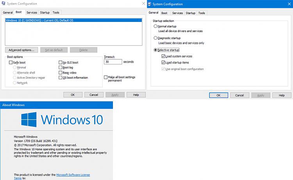The image size is (293, 180).
Task: Click the System Configuration icon in the right window title bar
Action: [x=150, y=4]
